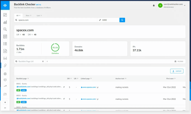Click the NEW badge in second row
Screen dimensions: 191x114
pos(24,102)
